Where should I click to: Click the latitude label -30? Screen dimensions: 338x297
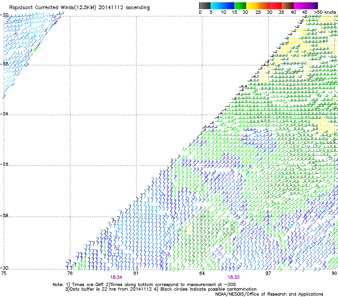pyautogui.click(x=4, y=268)
